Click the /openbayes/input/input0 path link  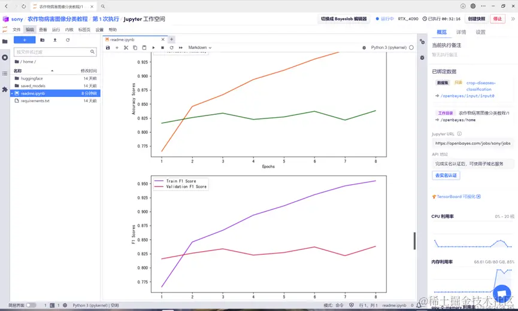pos(467,96)
